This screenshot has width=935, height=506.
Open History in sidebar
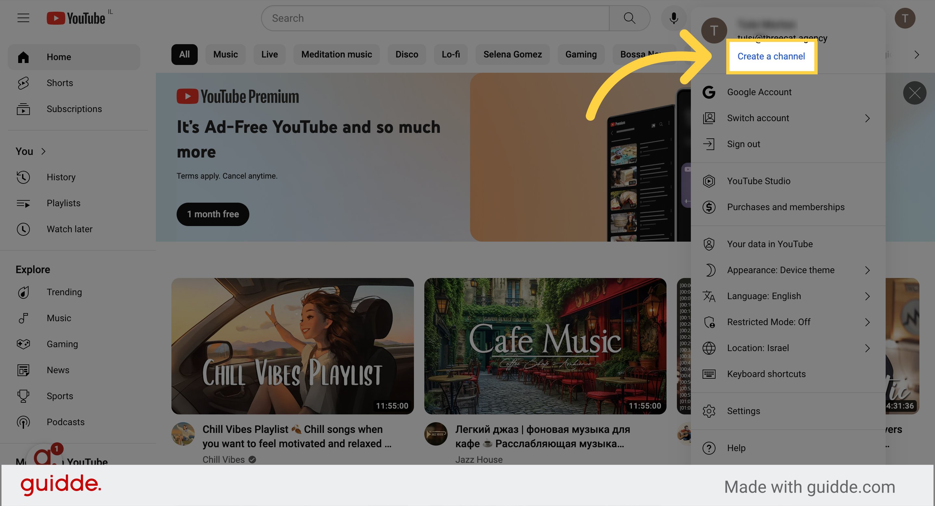(74, 177)
